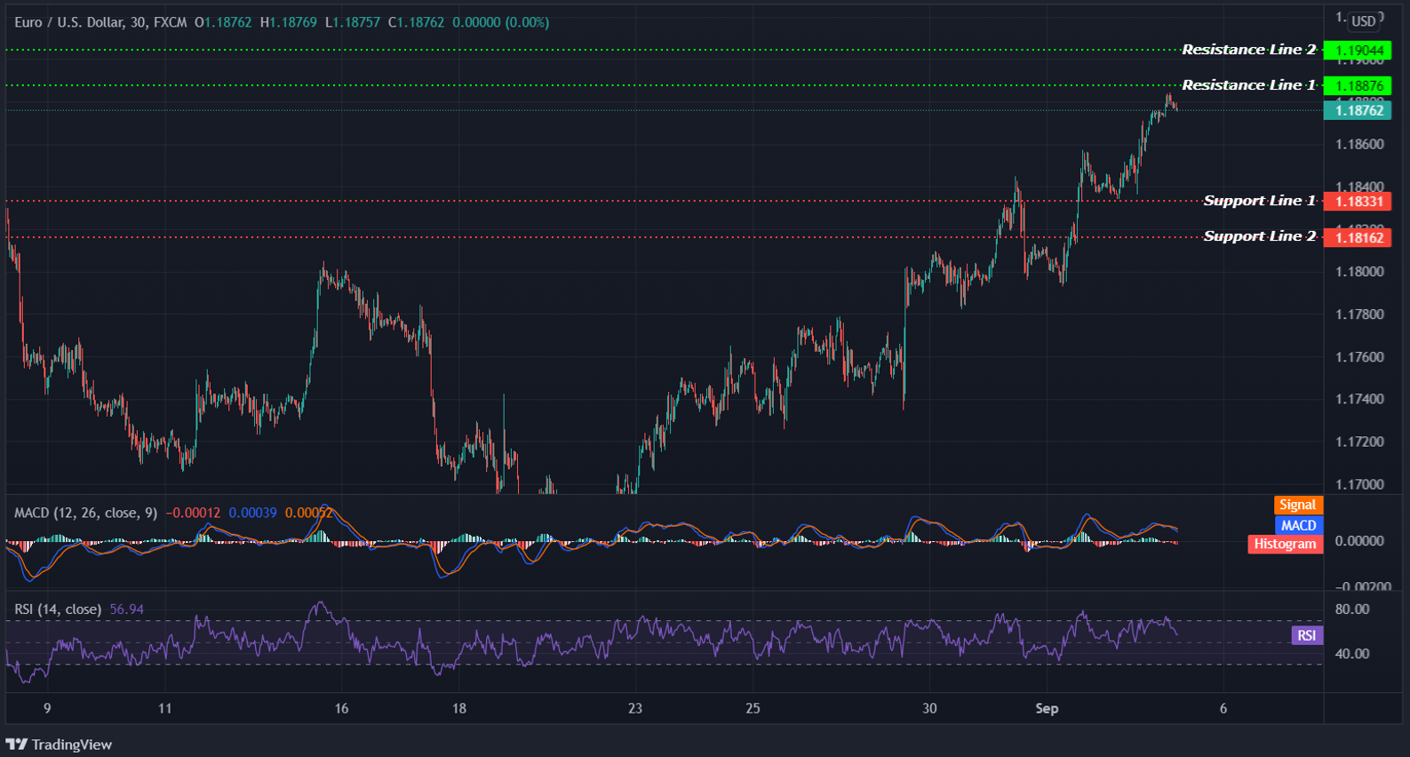Click the low price L1.18757
The image size is (1410, 757).
tap(353, 22)
